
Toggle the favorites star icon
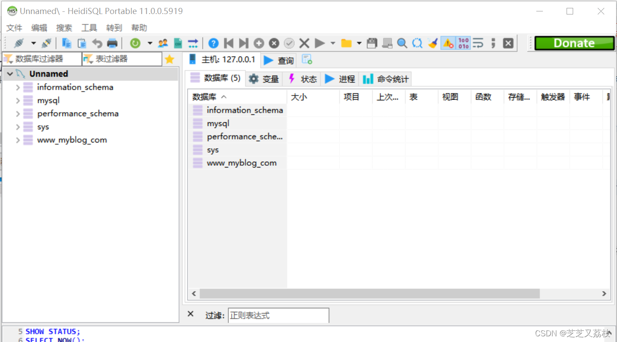170,59
